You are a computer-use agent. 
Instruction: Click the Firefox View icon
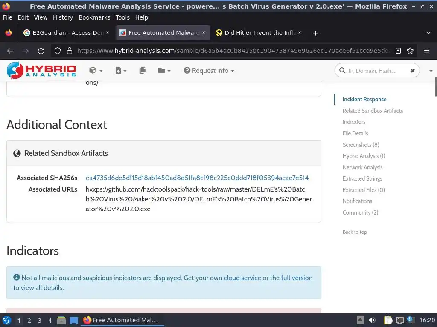[9, 33]
